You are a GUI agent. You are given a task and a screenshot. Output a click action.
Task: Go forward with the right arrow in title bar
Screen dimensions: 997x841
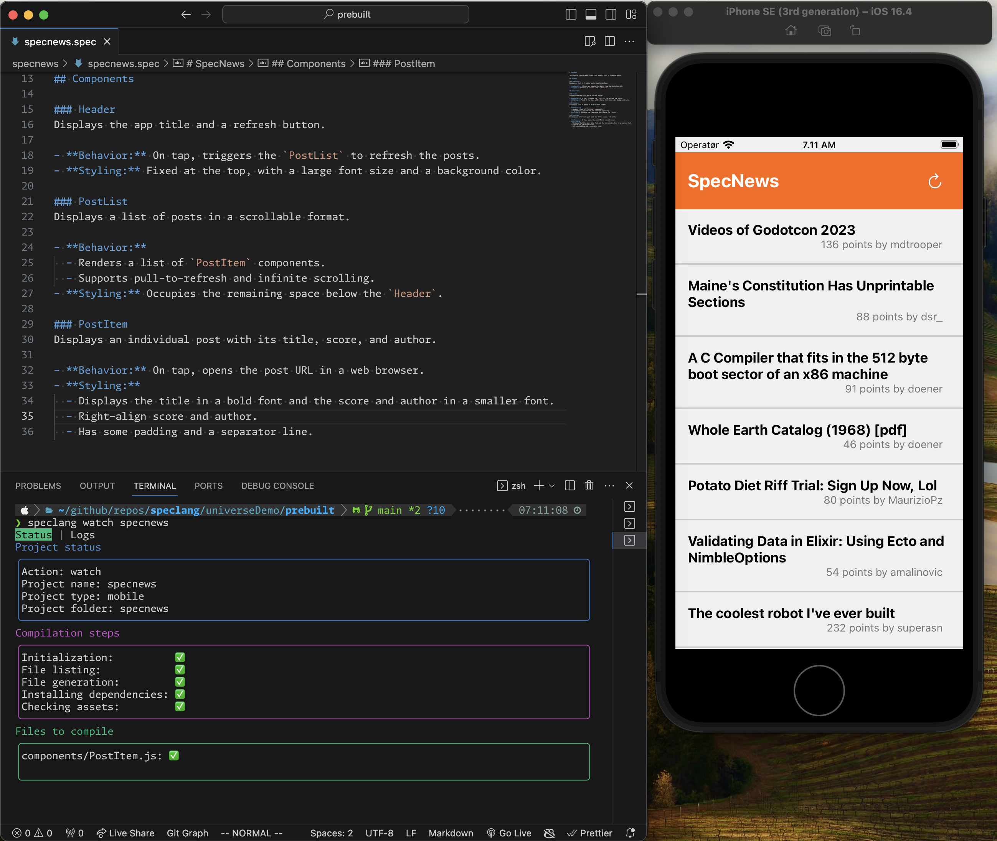pos(206,14)
